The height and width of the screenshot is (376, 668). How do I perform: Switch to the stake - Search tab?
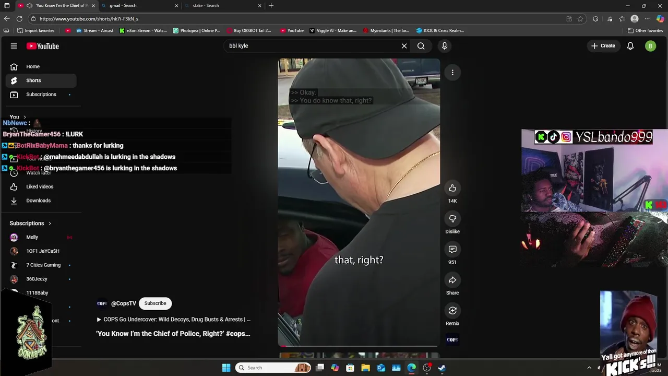pyautogui.click(x=222, y=6)
